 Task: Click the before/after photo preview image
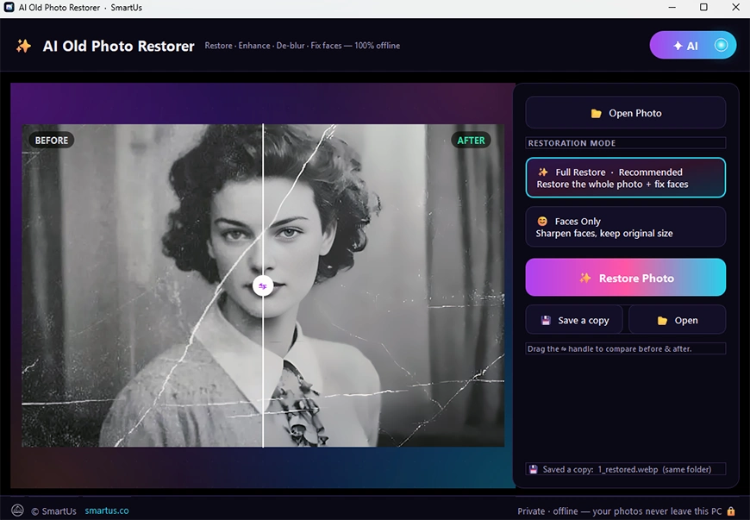263,285
